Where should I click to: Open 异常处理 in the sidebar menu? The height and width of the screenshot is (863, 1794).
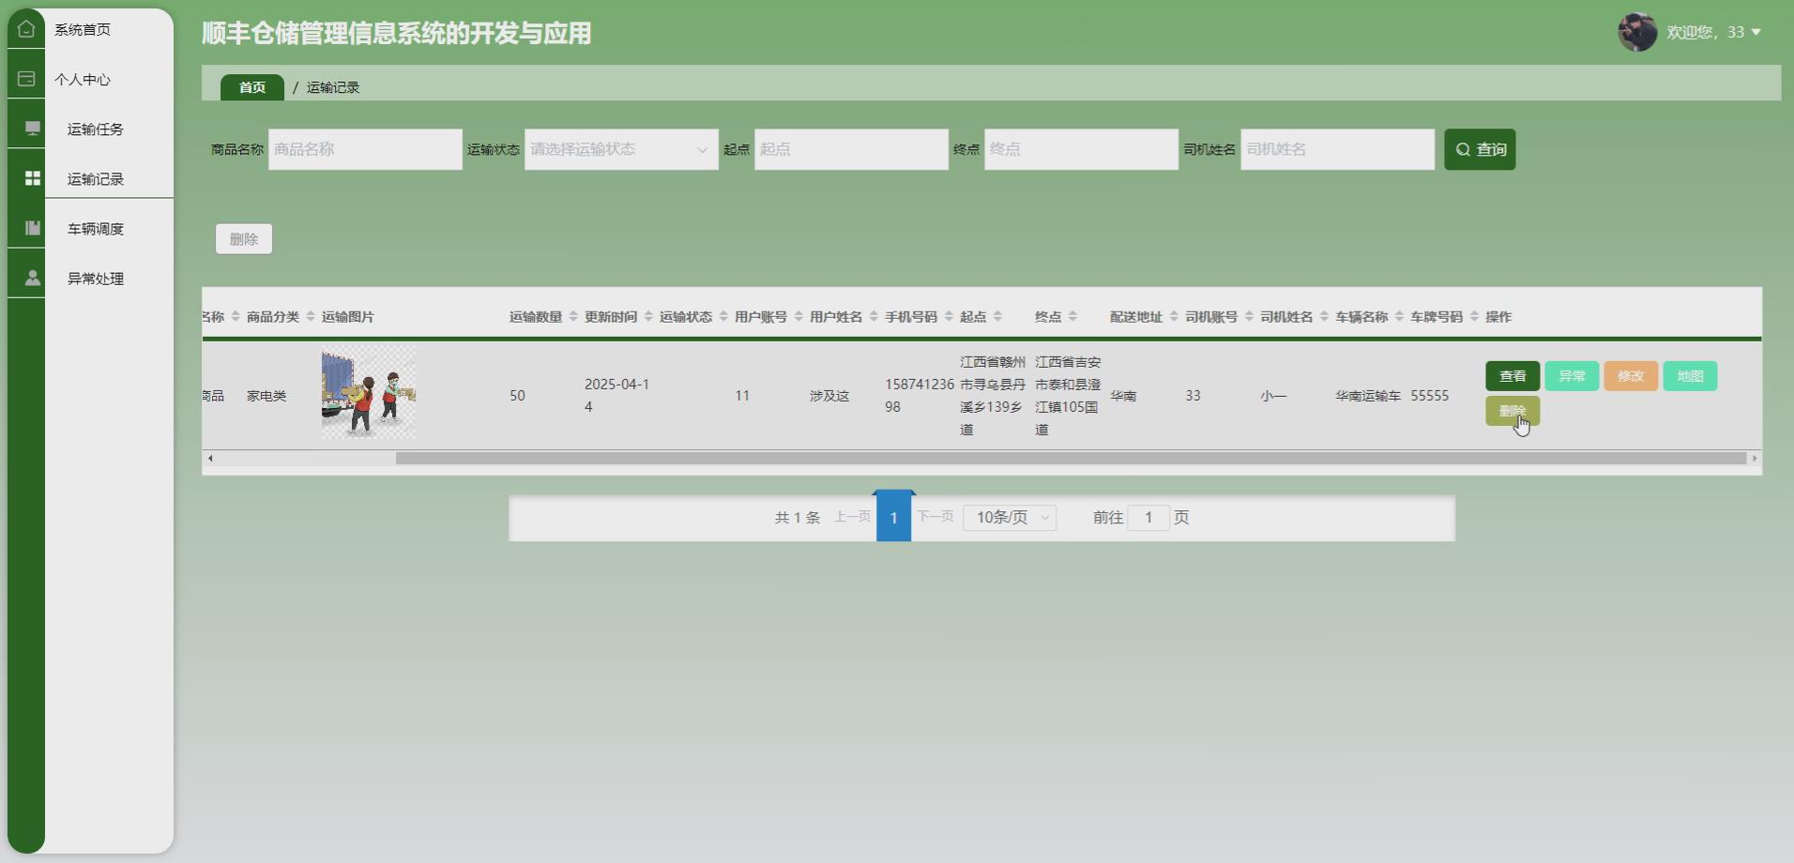coord(95,278)
